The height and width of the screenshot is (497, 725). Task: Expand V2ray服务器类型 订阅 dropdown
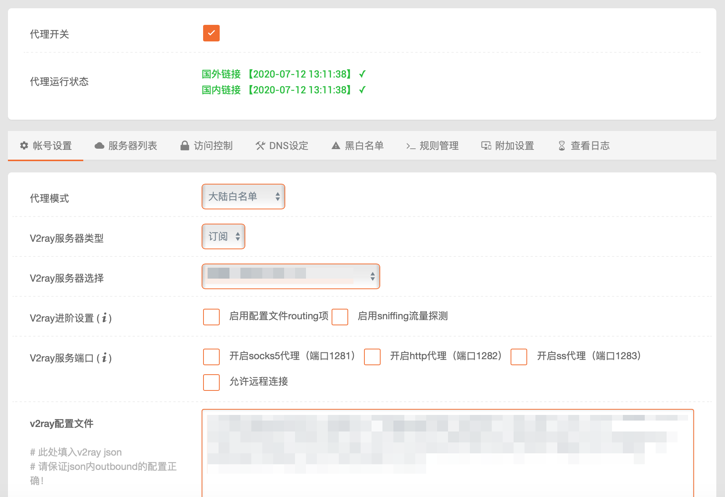tap(223, 237)
